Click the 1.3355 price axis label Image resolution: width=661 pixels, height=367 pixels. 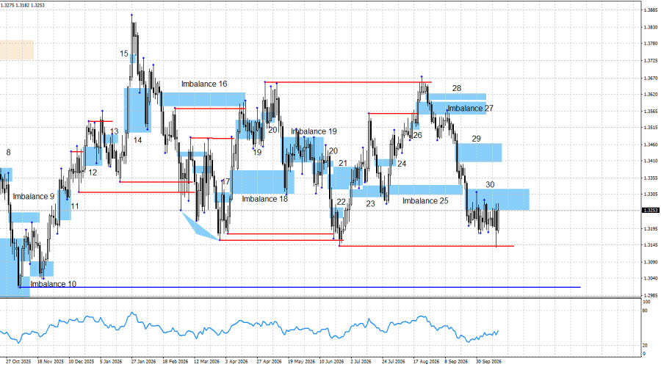651,178
